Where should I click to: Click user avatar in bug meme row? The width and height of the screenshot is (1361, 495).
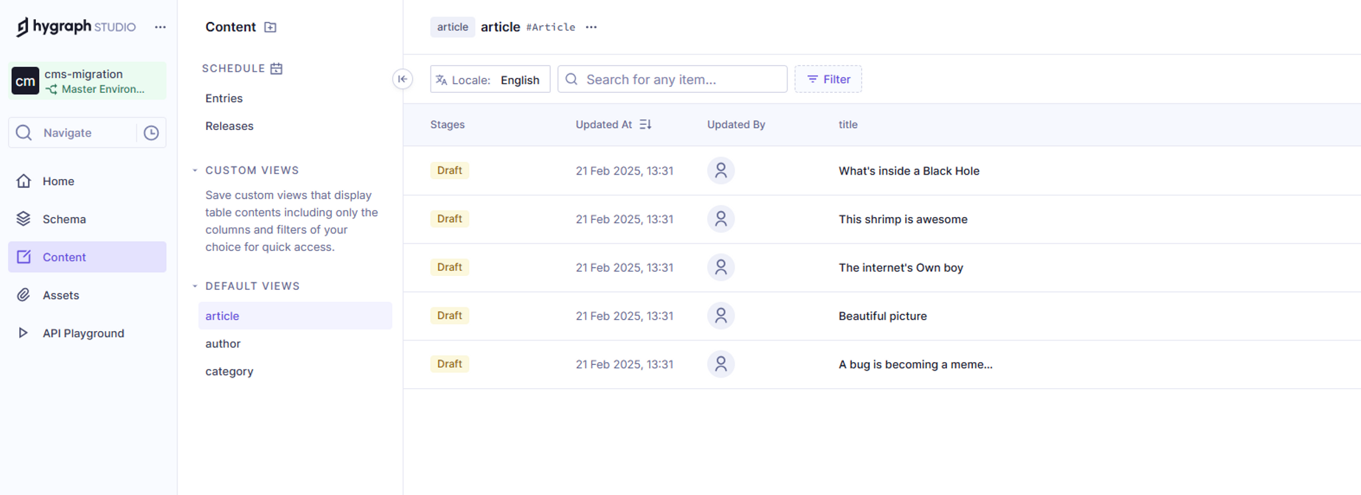pos(721,364)
